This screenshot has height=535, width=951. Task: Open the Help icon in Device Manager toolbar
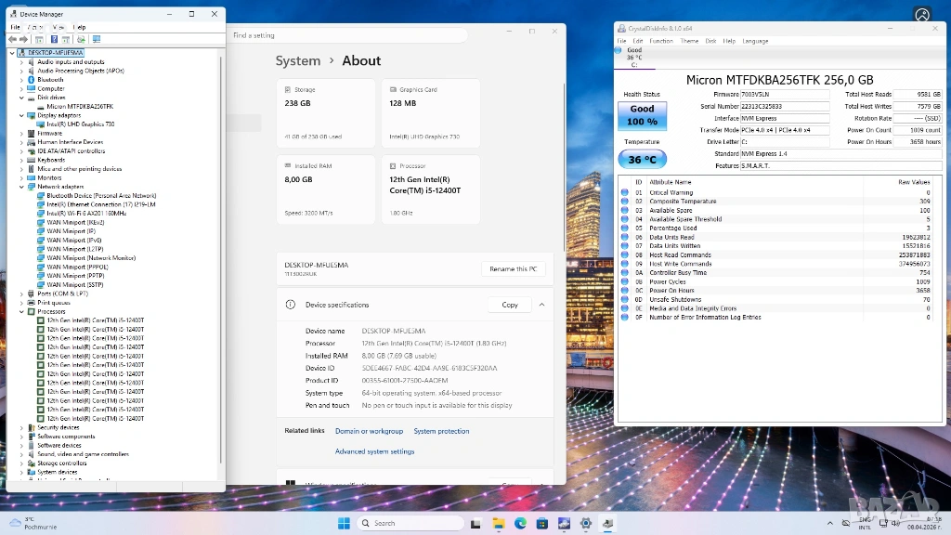54,39
